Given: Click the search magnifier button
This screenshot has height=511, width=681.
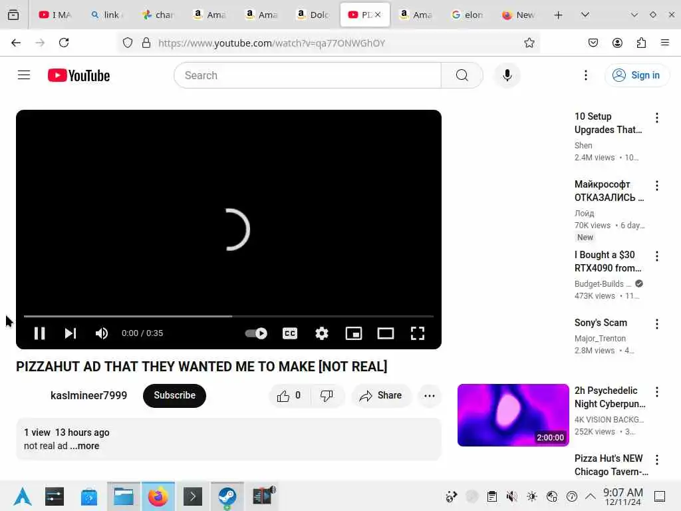Looking at the screenshot, I should point(462,75).
